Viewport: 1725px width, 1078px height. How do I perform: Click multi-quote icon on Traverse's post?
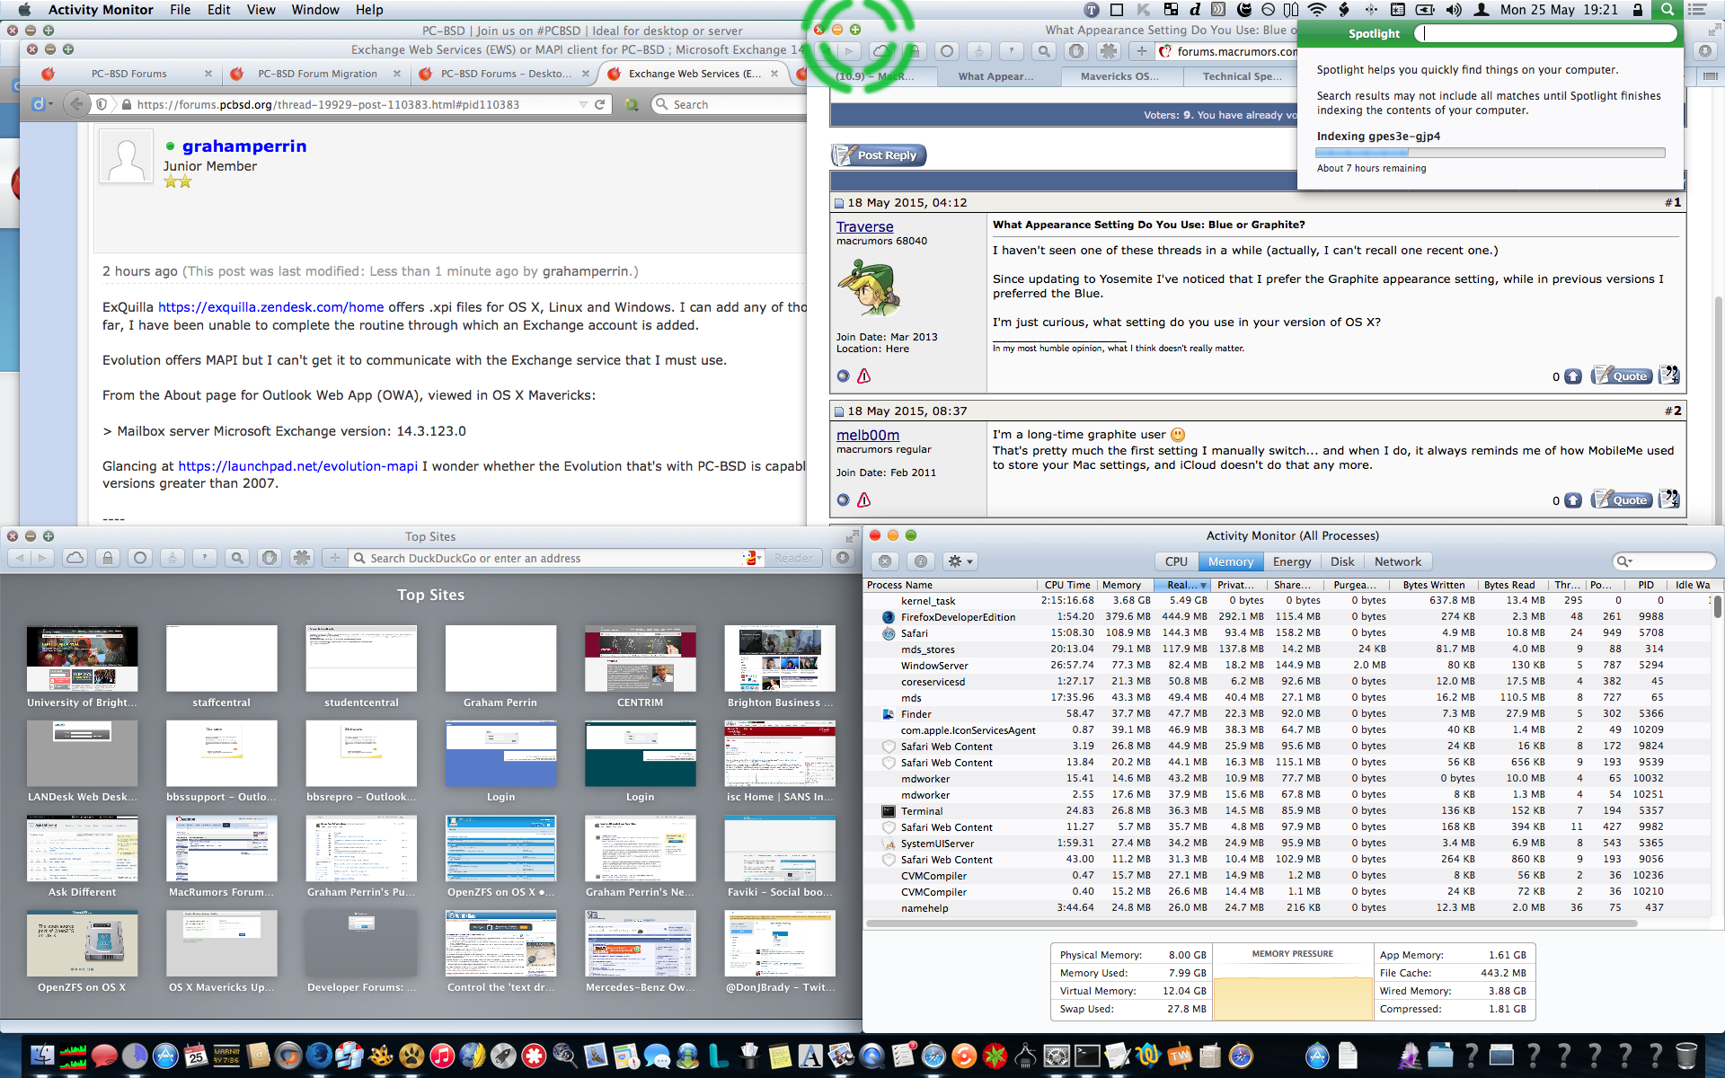pyautogui.click(x=1668, y=375)
